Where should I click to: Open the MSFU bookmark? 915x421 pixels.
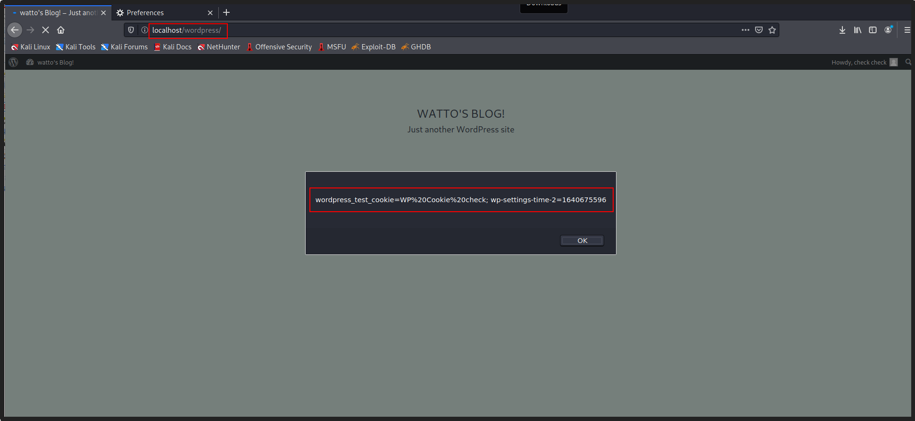coord(332,47)
